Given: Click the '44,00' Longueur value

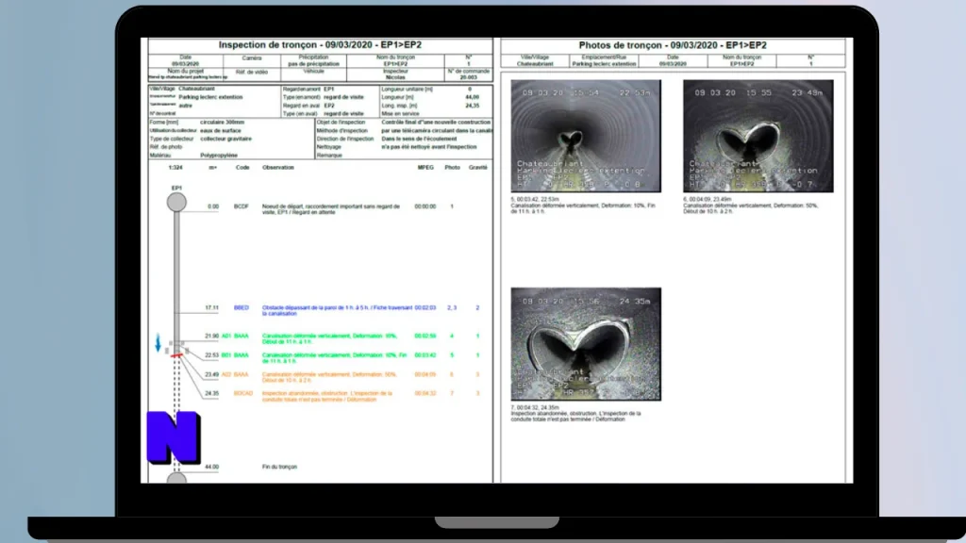Looking at the screenshot, I should tap(472, 97).
